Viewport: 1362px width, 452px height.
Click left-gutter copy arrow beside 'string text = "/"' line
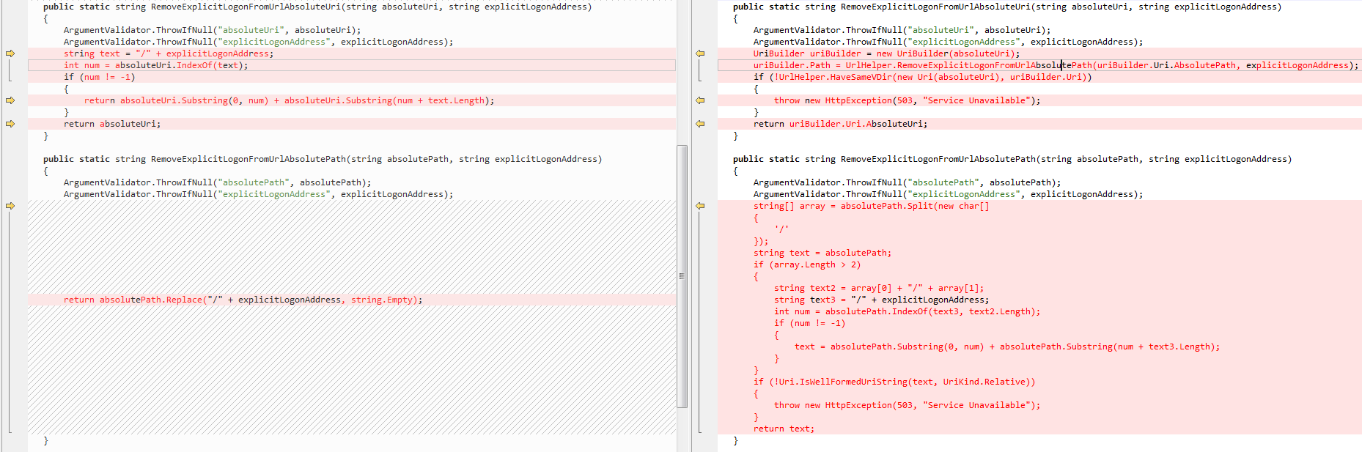pos(10,53)
